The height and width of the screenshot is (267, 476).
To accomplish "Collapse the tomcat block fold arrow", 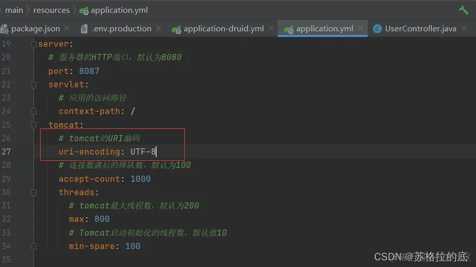I will click(34, 125).
